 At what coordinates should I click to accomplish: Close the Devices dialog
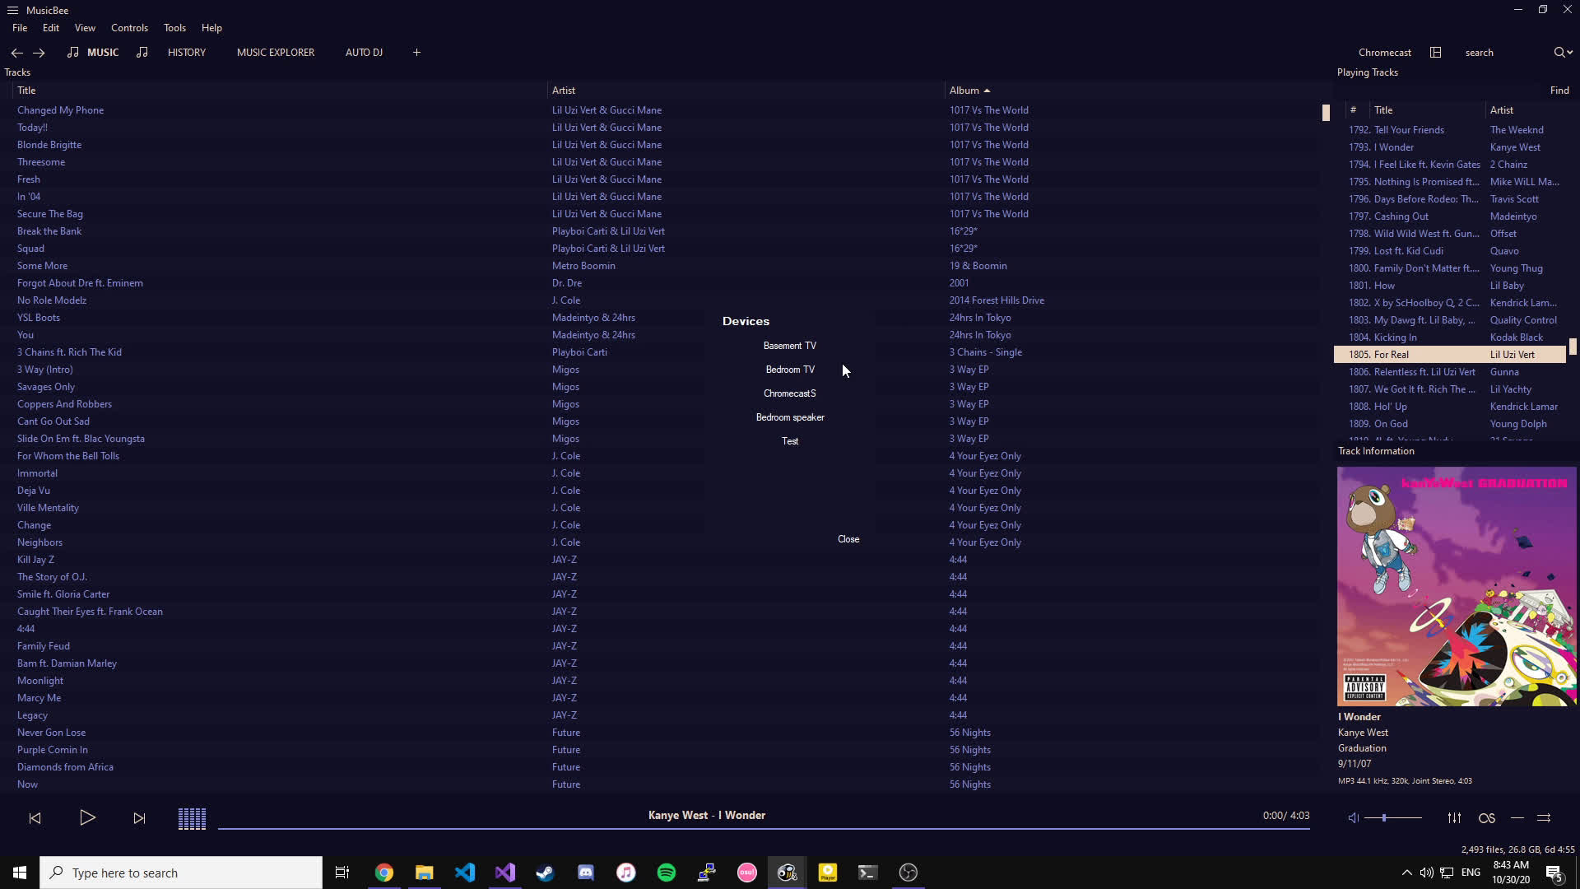848,539
